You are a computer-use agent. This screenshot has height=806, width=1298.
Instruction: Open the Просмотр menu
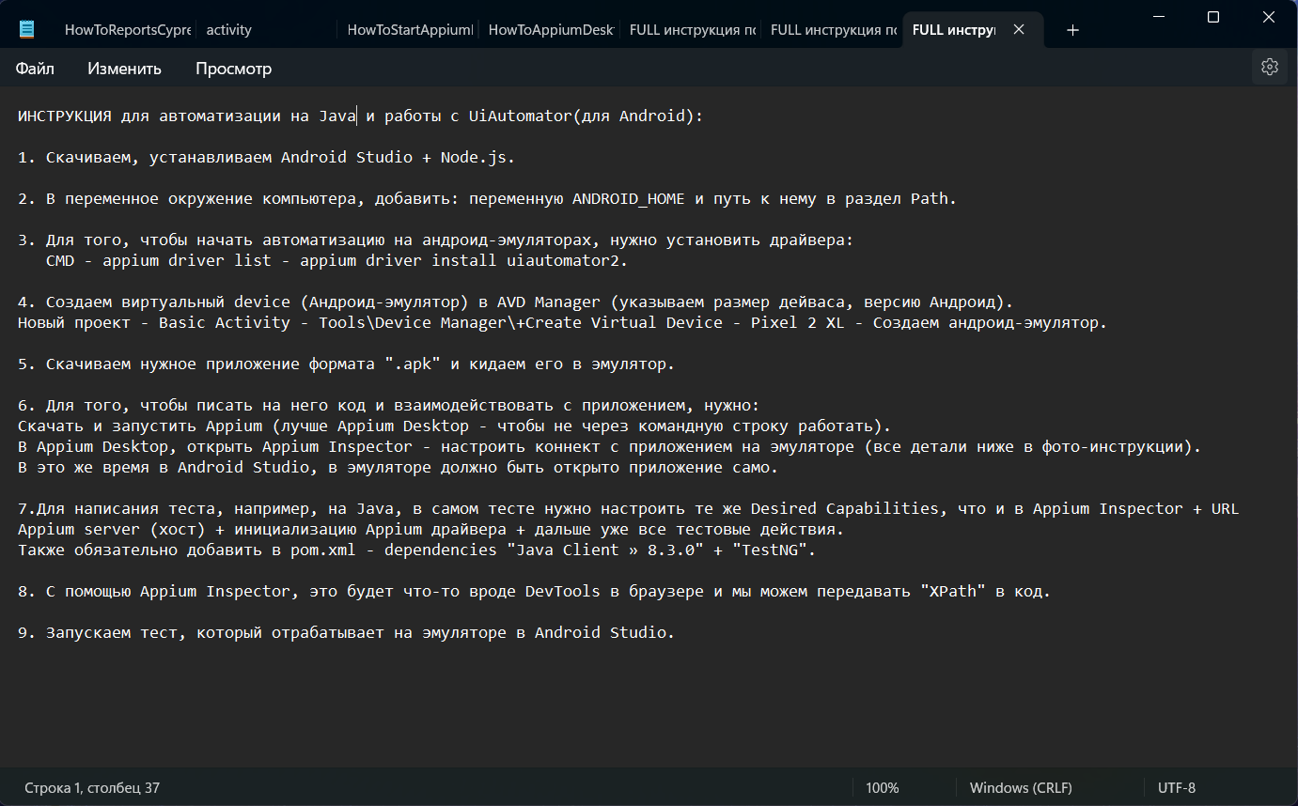pyautogui.click(x=233, y=69)
